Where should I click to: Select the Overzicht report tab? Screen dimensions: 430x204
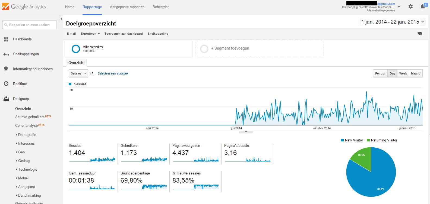[76, 63]
